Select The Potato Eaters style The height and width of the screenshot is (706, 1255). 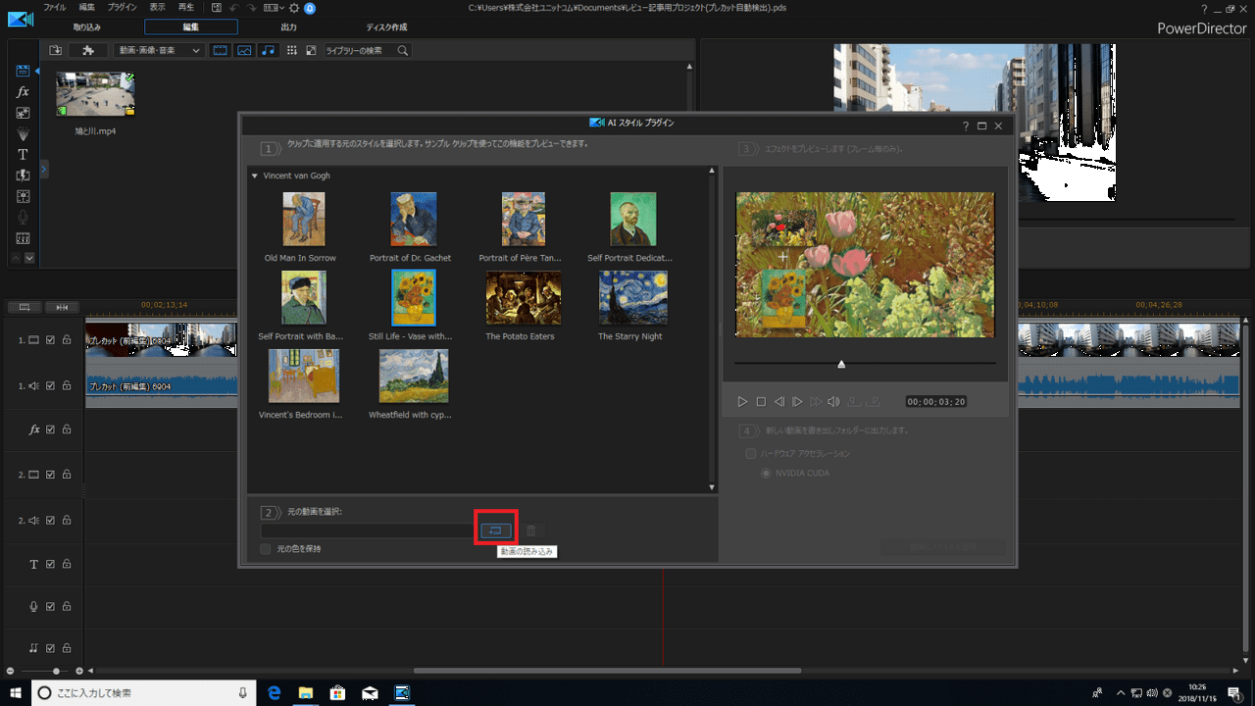523,298
